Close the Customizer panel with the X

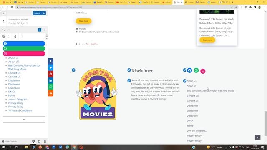pyautogui.click(x=3, y=13)
